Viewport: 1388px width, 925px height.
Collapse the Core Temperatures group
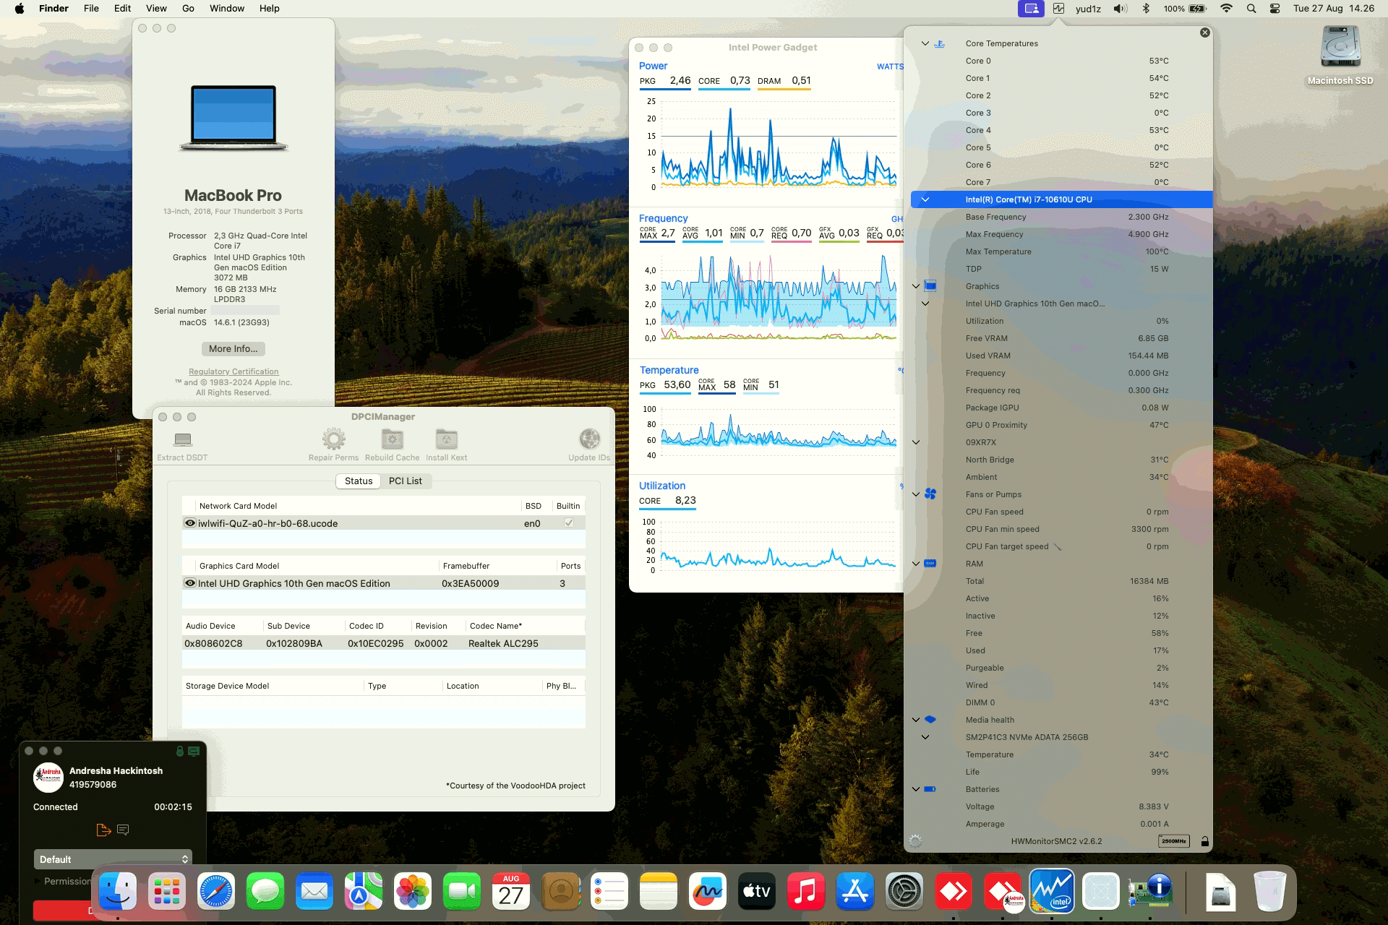pos(925,43)
